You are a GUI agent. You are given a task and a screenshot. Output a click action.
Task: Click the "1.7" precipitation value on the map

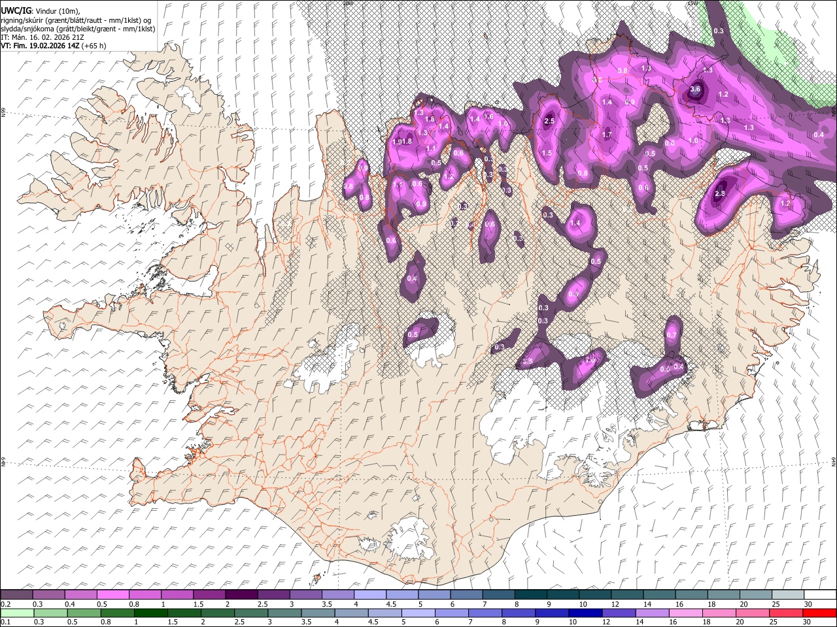(607, 135)
